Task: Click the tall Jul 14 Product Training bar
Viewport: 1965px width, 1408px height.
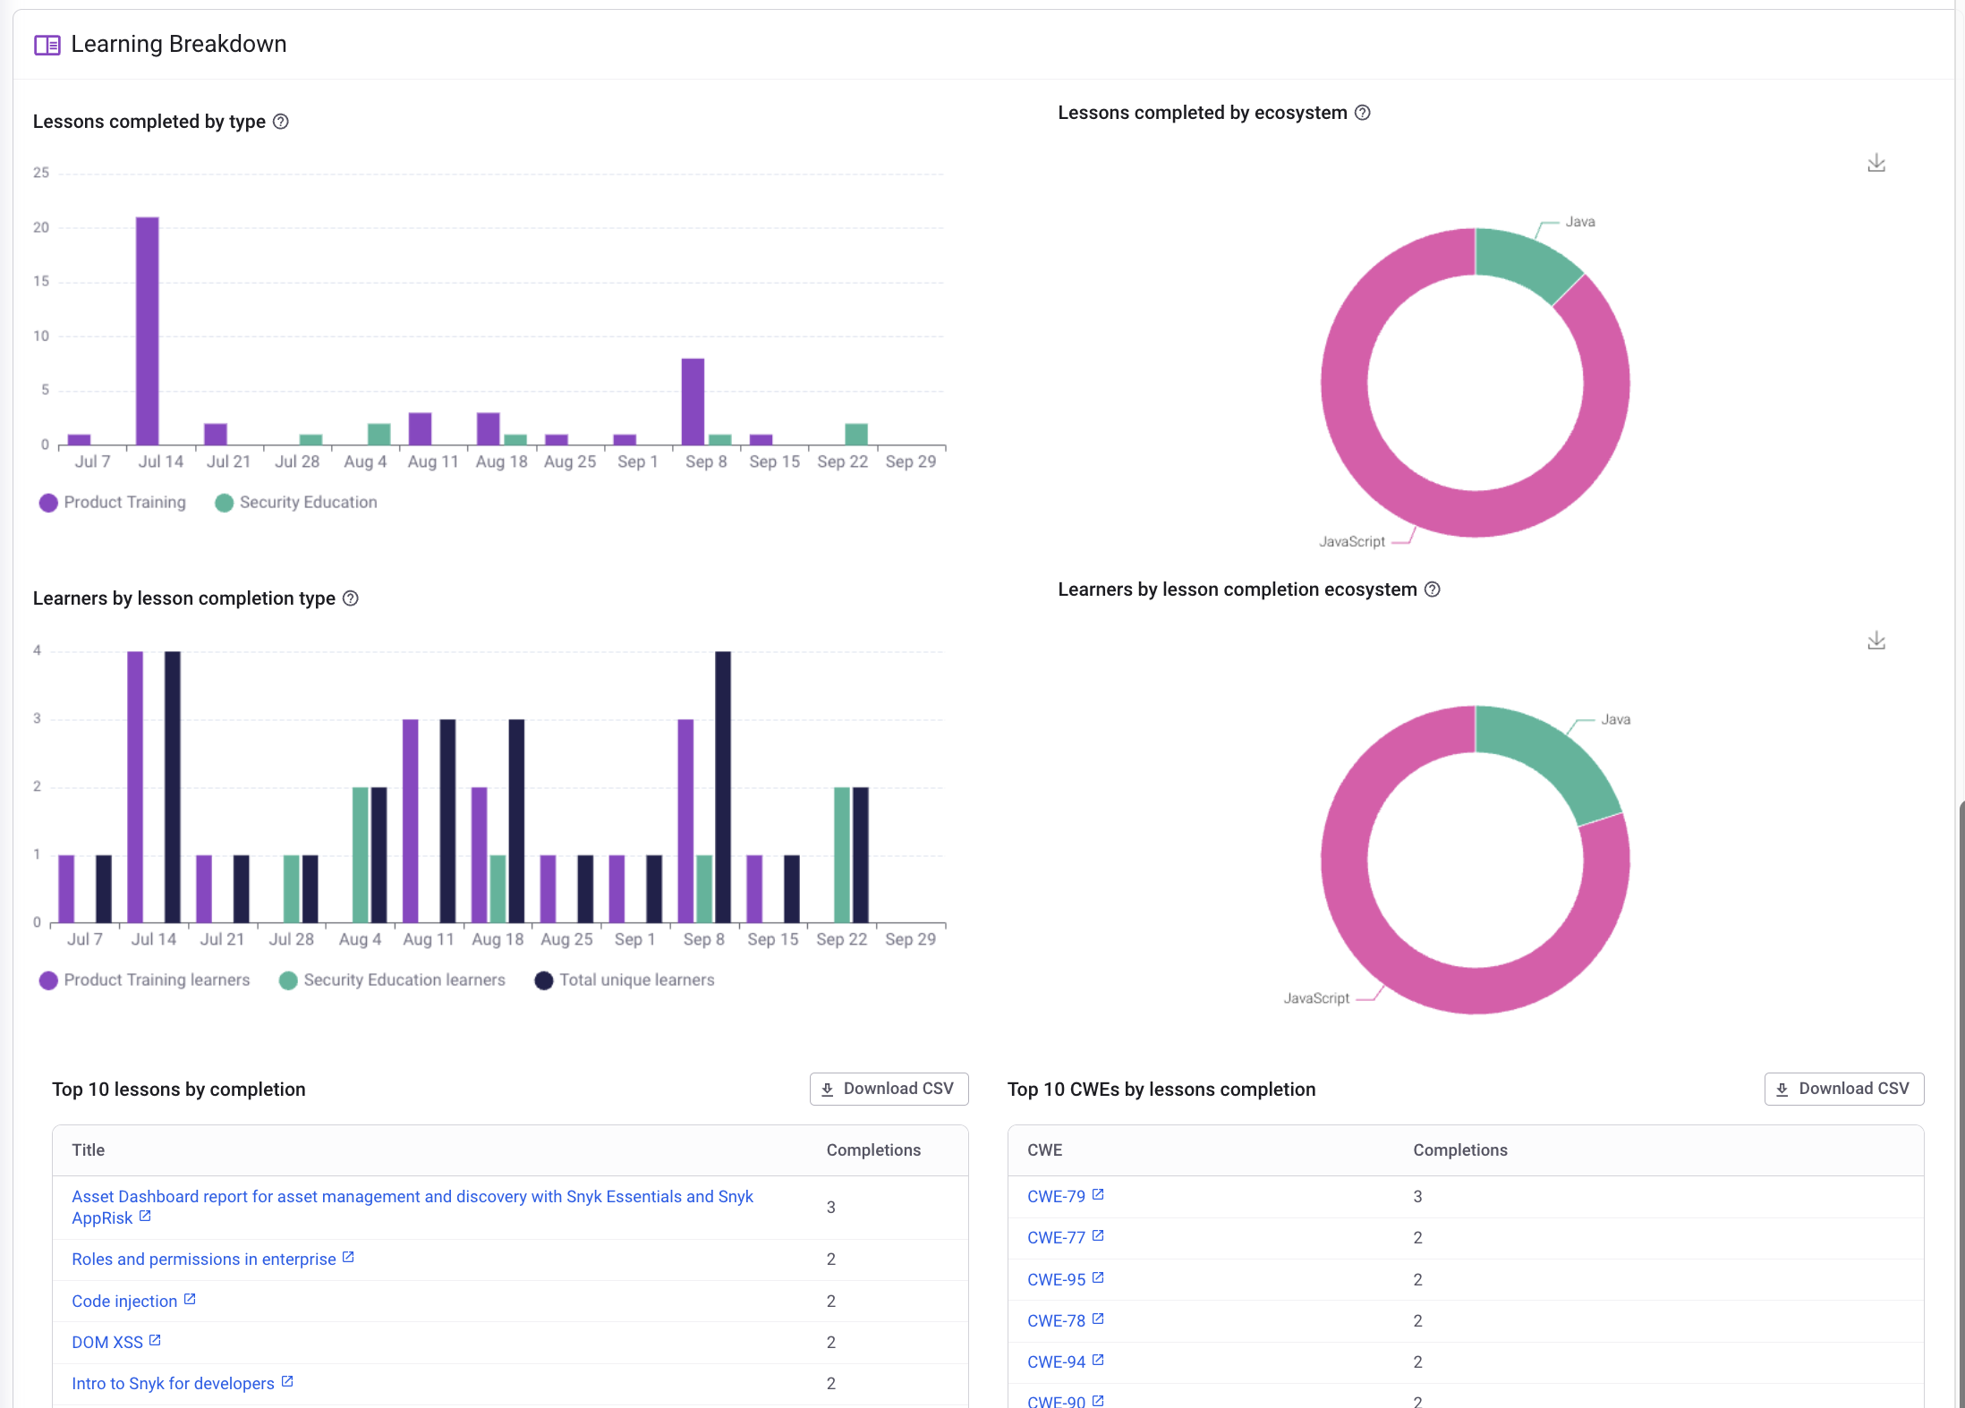Action: pyautogui.click(x=148, y=331)
